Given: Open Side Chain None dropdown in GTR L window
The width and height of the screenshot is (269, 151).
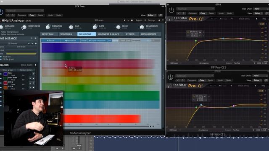Looking at the screenshot, I should [x=261, y=9].
